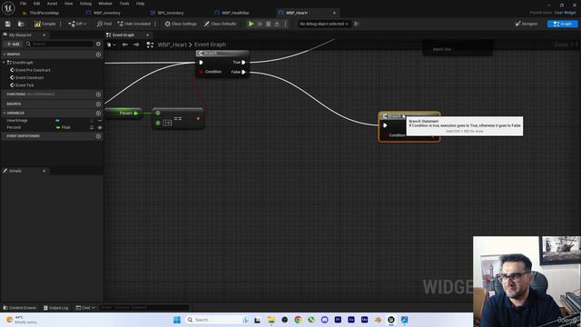Collapse the EventGraph tree item
The image size is (581, 327).
(x=4, y=63)
